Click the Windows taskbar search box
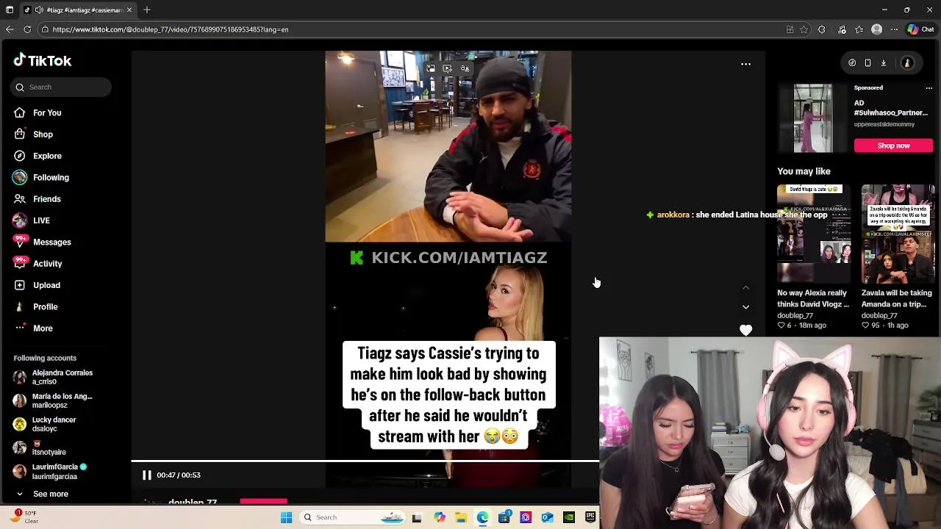This screenshot has height=529, width=941. tap(353, 517)
